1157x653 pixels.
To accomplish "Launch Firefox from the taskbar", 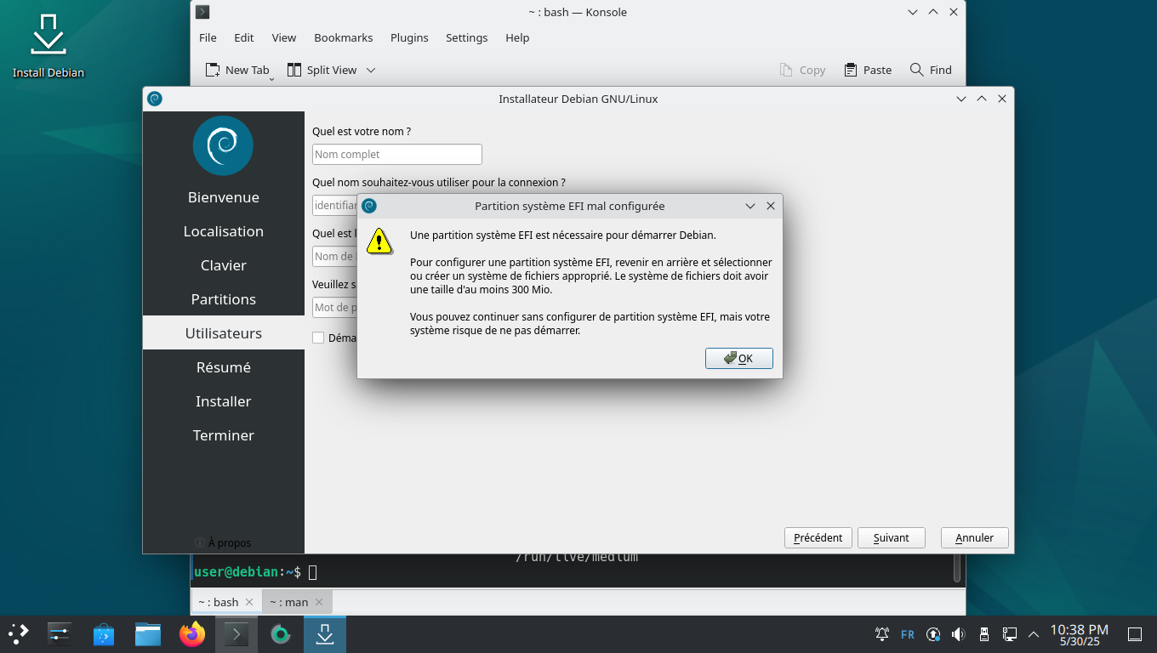I will click(192, 633).
